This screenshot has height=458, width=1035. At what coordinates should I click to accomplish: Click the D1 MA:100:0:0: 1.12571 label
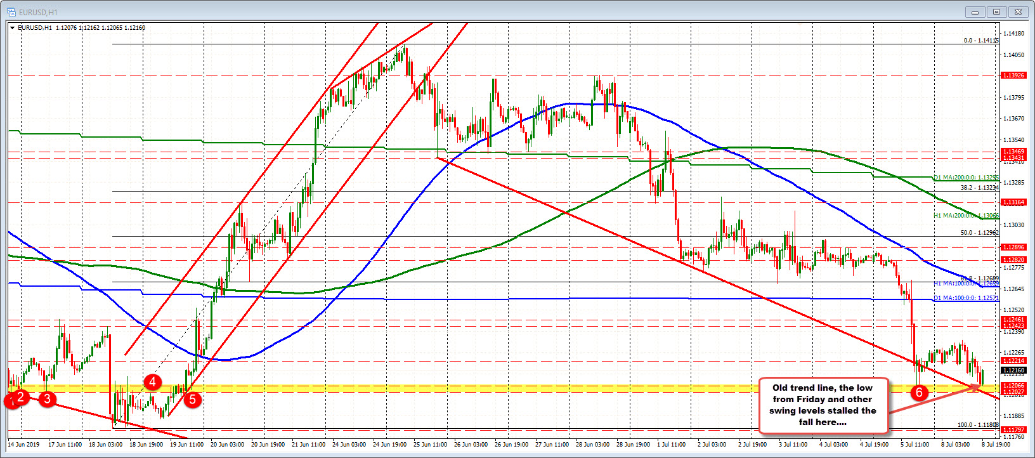click(967, 298)
